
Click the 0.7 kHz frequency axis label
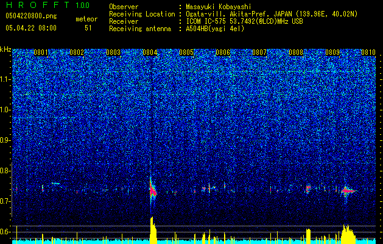(4, 201)
